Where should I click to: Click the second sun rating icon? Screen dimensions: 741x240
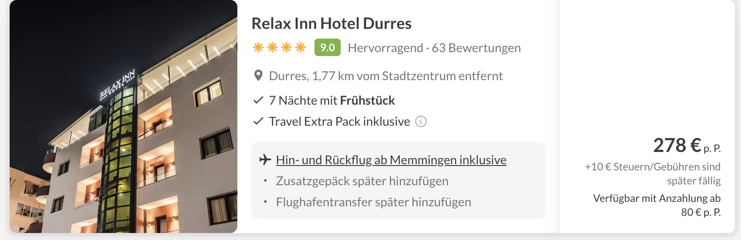pyautogui.click(x=272, y=47)
